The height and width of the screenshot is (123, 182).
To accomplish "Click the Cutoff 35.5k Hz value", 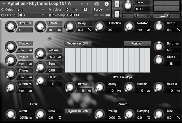I will pos(25,118).
